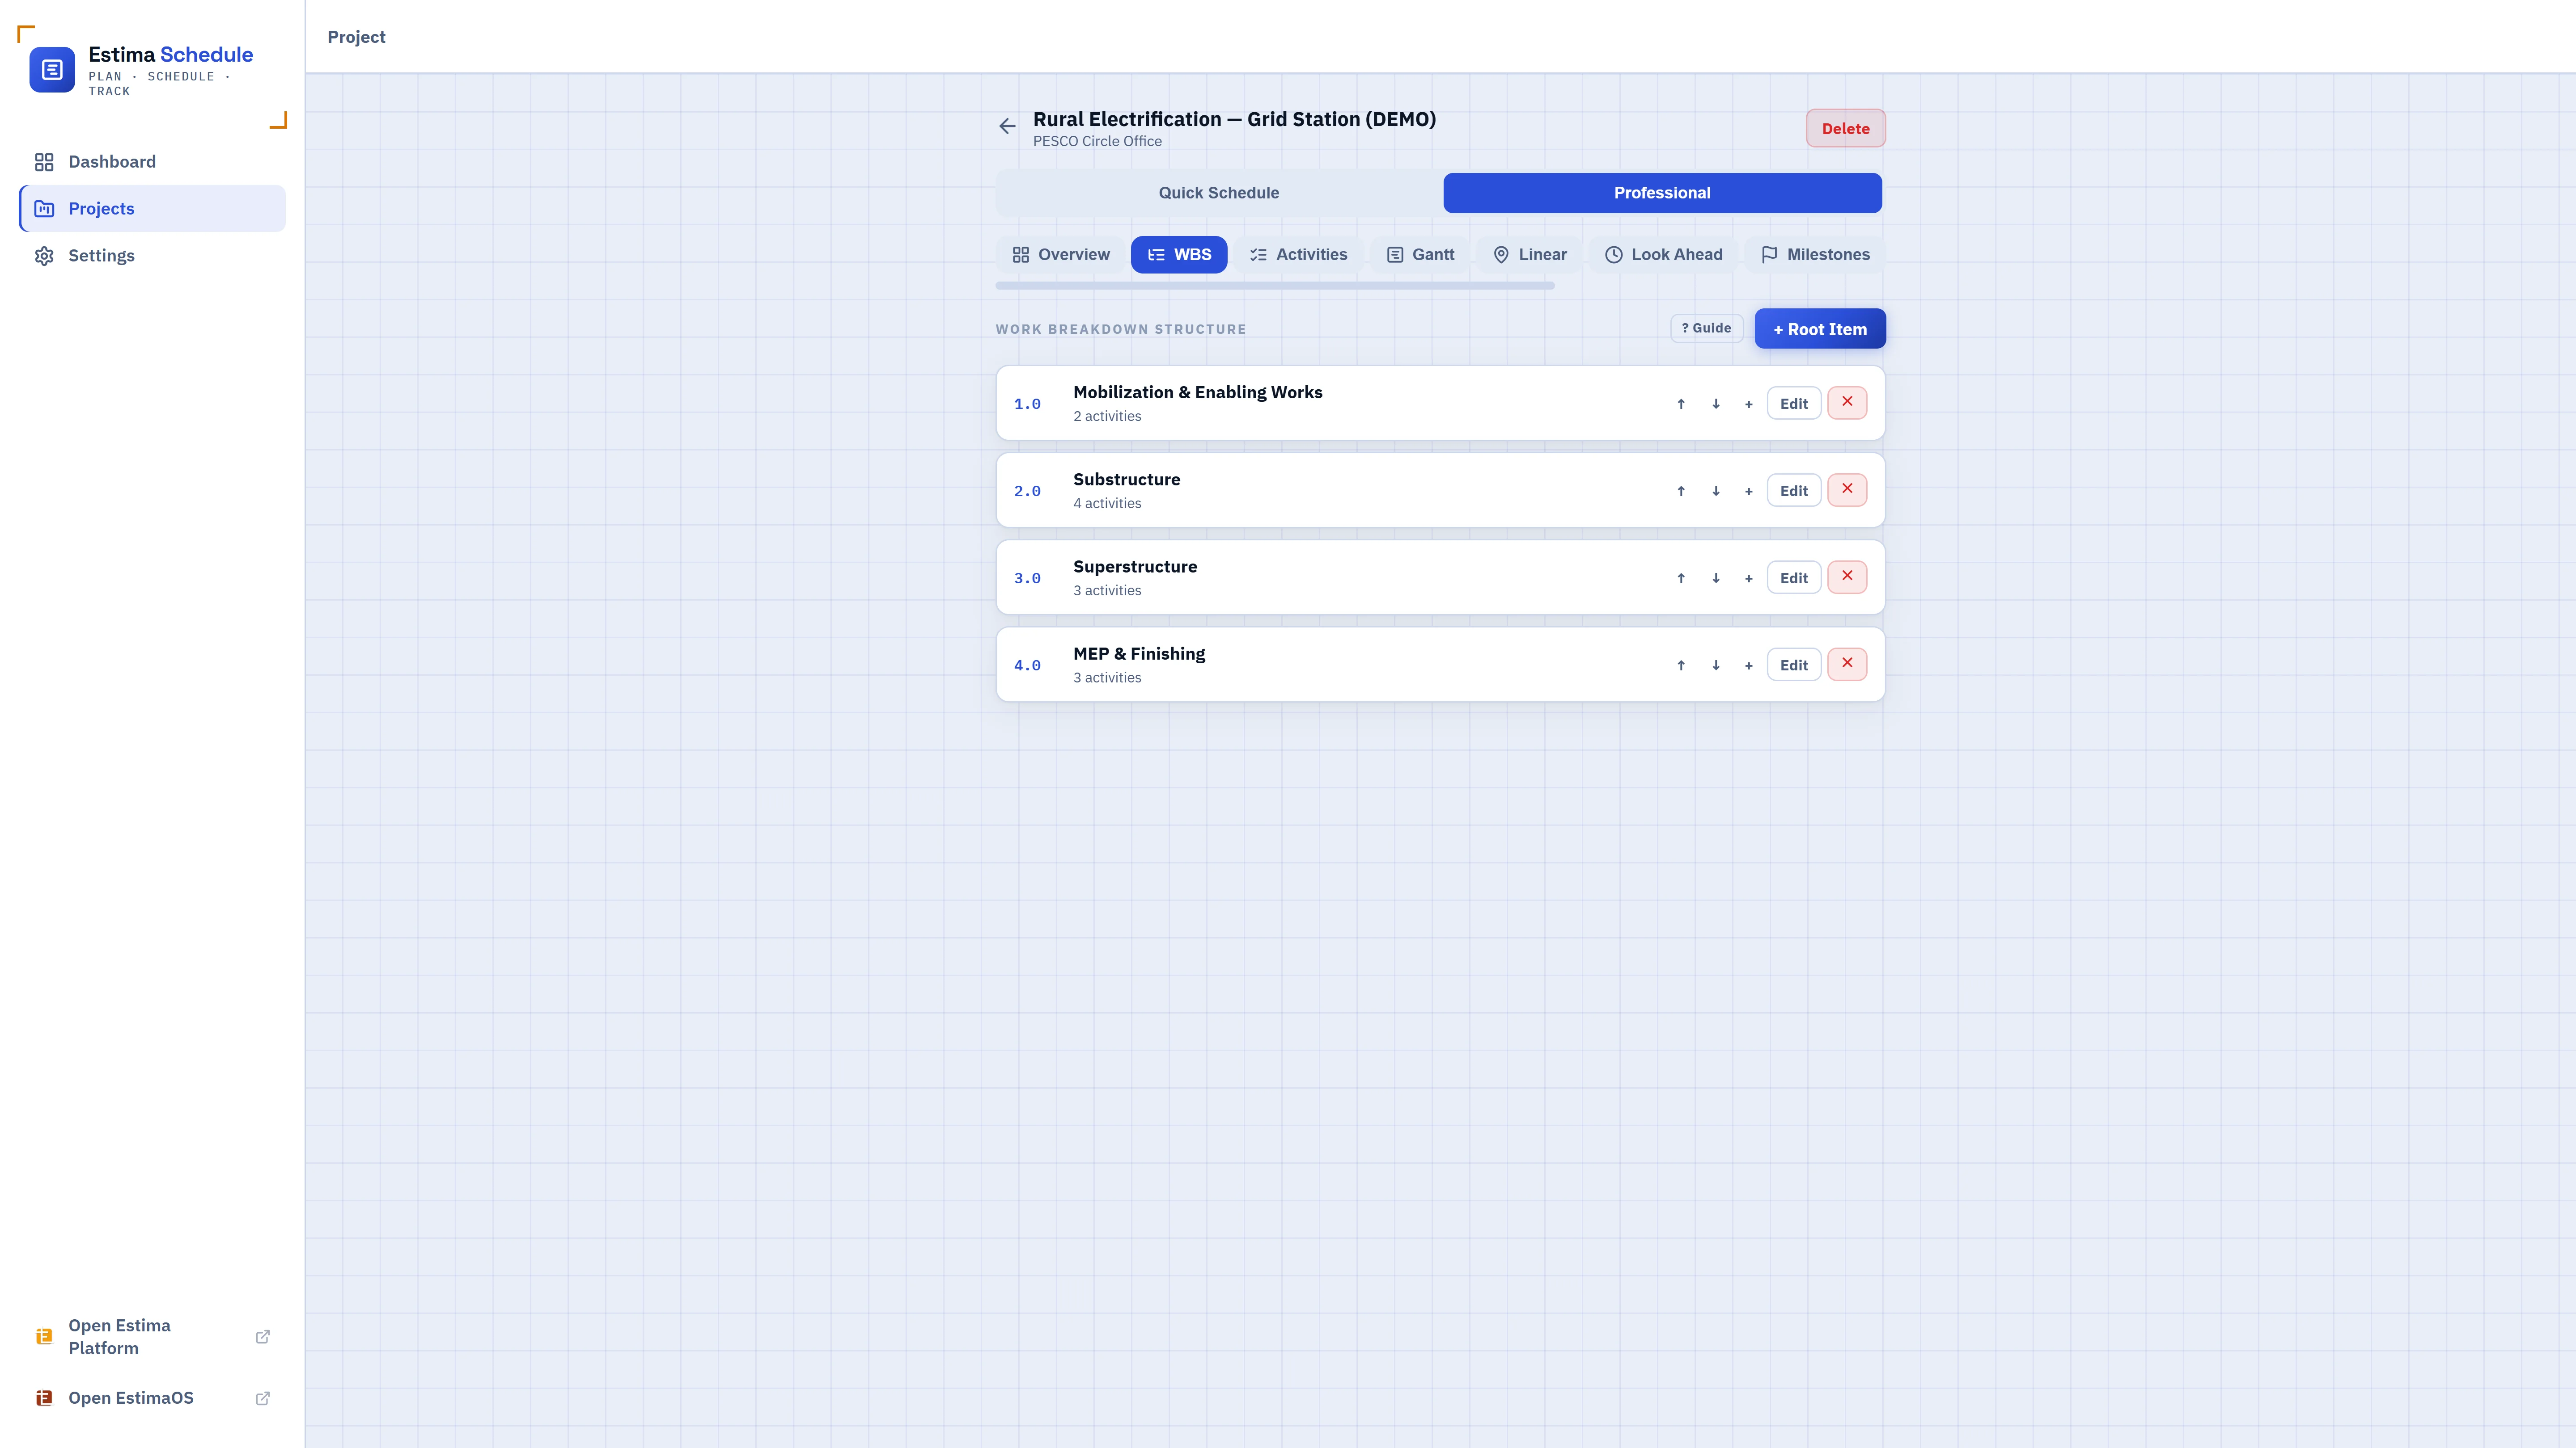Select the MEP & Finishing row title
This screenshot has width=2576, height=1448.
1139,653
